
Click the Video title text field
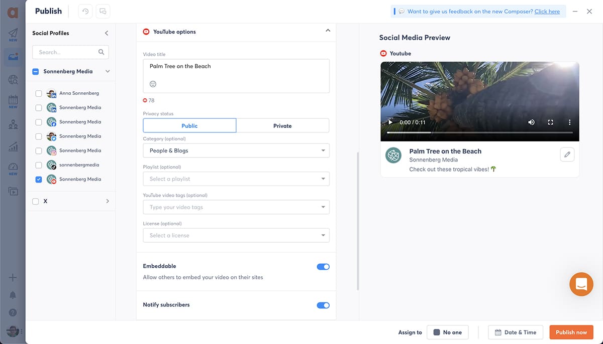pyautogui.click(x=236, y=76)
